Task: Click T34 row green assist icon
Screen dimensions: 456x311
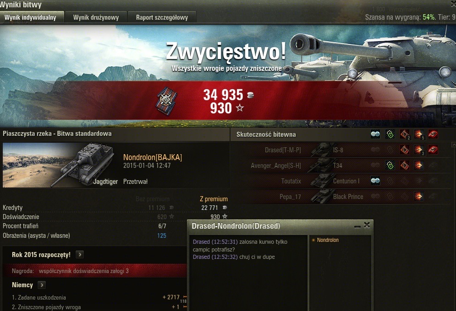Action: pos(390,166)
